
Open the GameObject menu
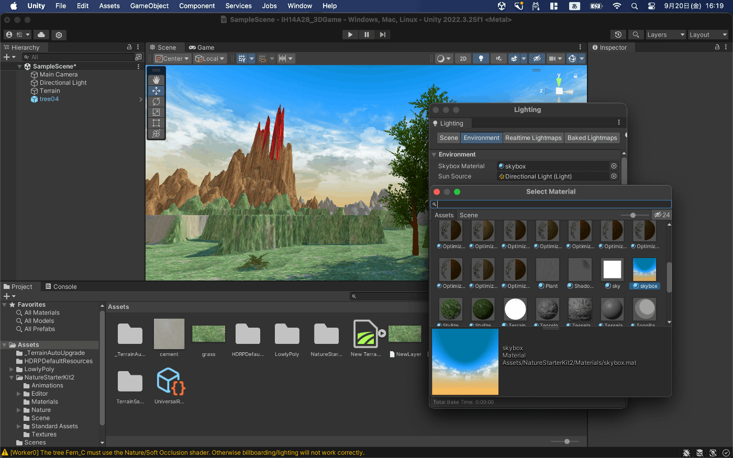point(149,6)
